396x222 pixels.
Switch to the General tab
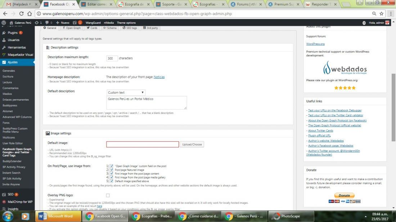click(50, 28)
